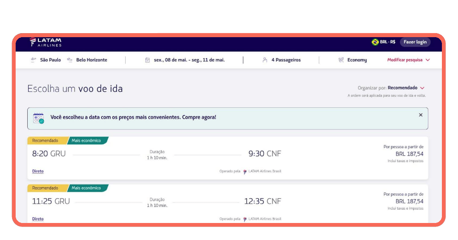This screenshot has width=458, height=240.
Task: Click the arrival plane icon beside Belo Horizonte
Action: click(70, 60)
